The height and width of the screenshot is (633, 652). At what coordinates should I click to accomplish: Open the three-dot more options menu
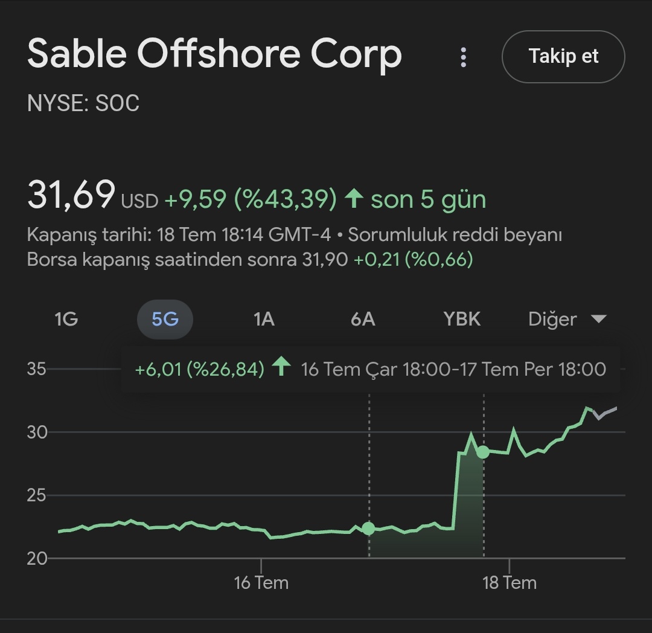(x=463, y=57)
